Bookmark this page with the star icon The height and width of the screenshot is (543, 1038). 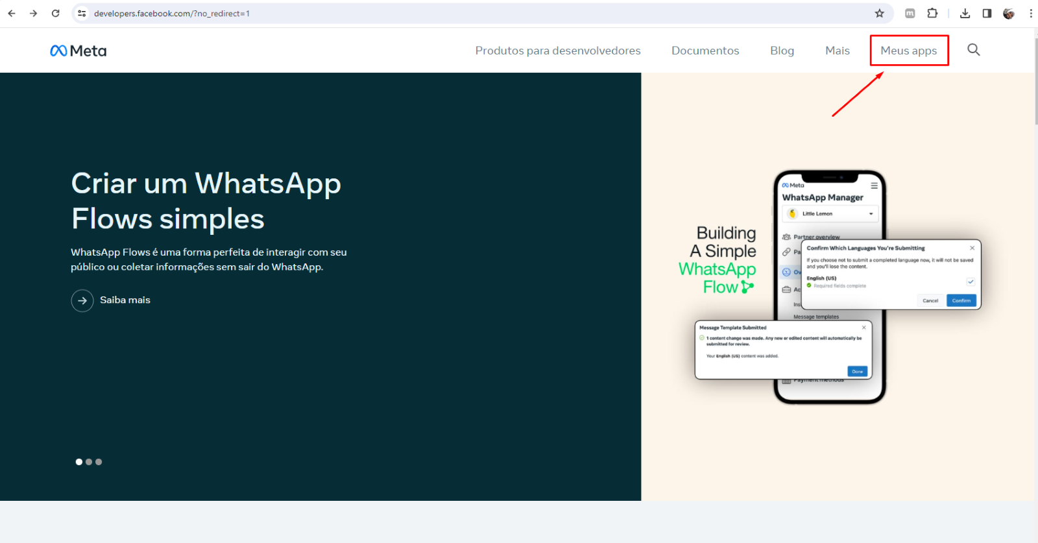coord(879,13)
